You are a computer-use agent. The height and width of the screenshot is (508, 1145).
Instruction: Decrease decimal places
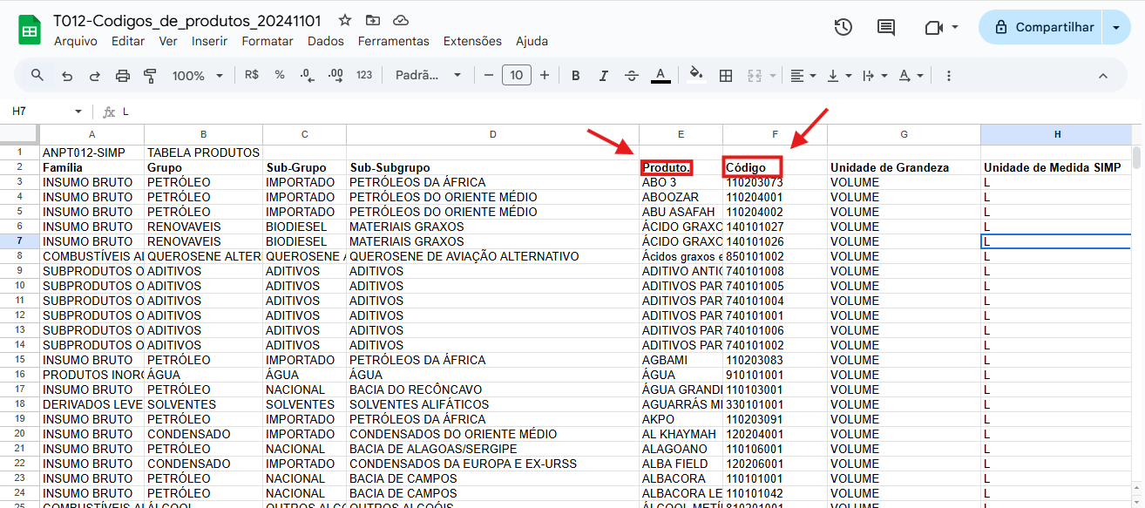click(307, 76)
